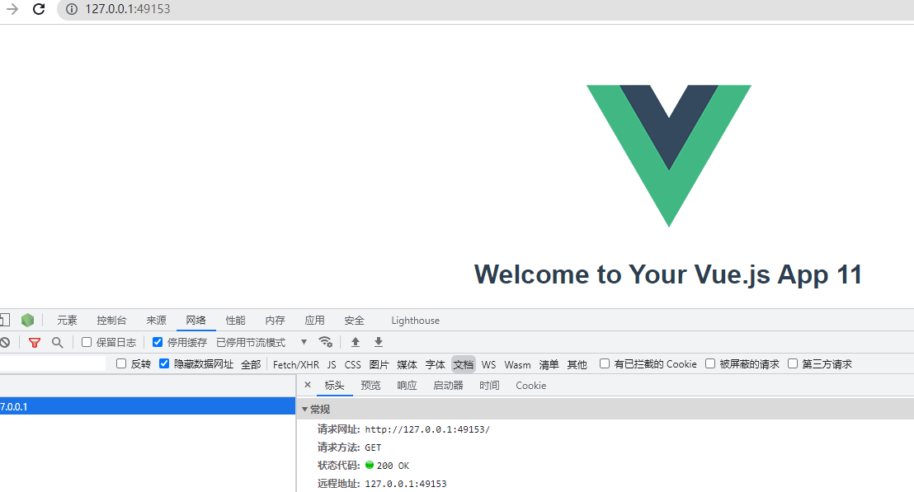Close request details panel with X
The width and height of the screenshot is (914, 492).
308,385
